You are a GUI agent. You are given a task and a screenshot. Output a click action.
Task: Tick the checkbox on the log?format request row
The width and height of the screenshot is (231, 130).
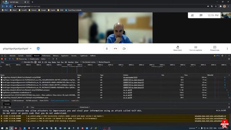1,92
